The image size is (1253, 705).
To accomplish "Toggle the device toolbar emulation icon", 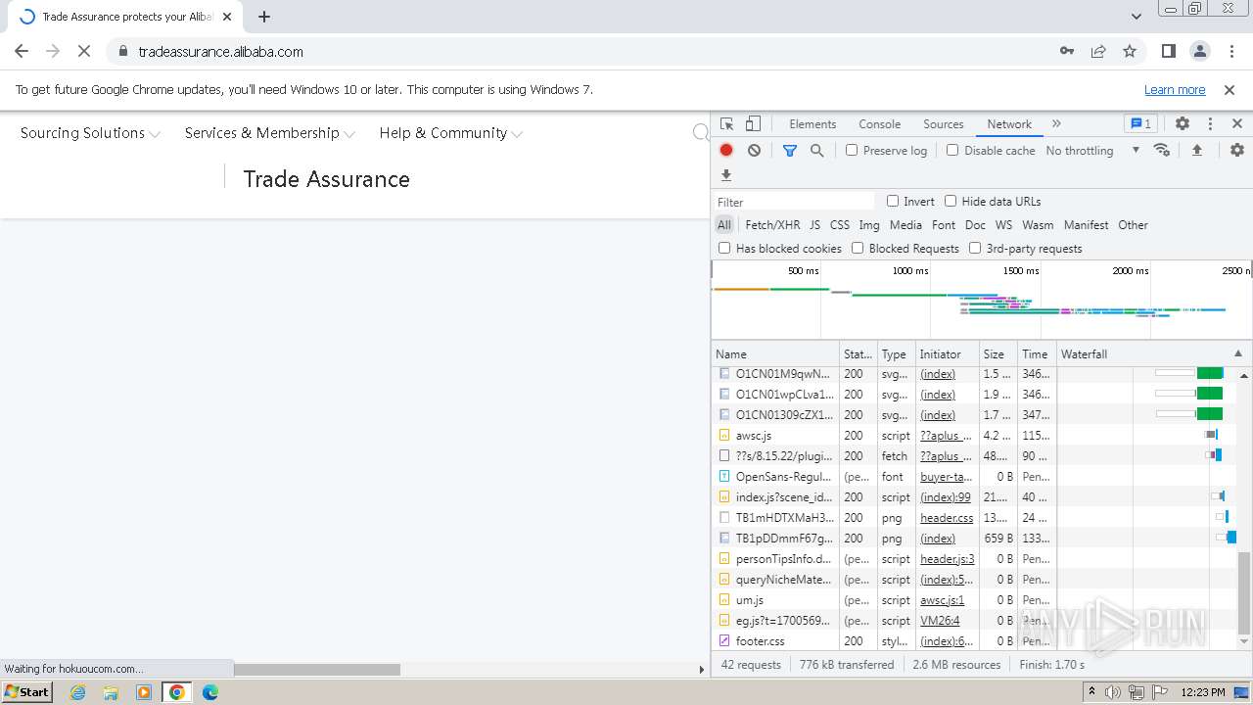I will pyautogui.click(x=753, y=124).
